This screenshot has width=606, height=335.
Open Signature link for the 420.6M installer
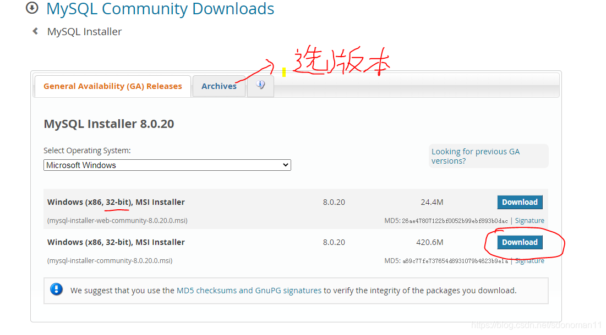[529, 261]
